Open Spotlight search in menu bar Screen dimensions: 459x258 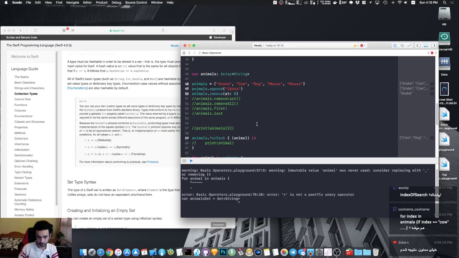[445, 3]
